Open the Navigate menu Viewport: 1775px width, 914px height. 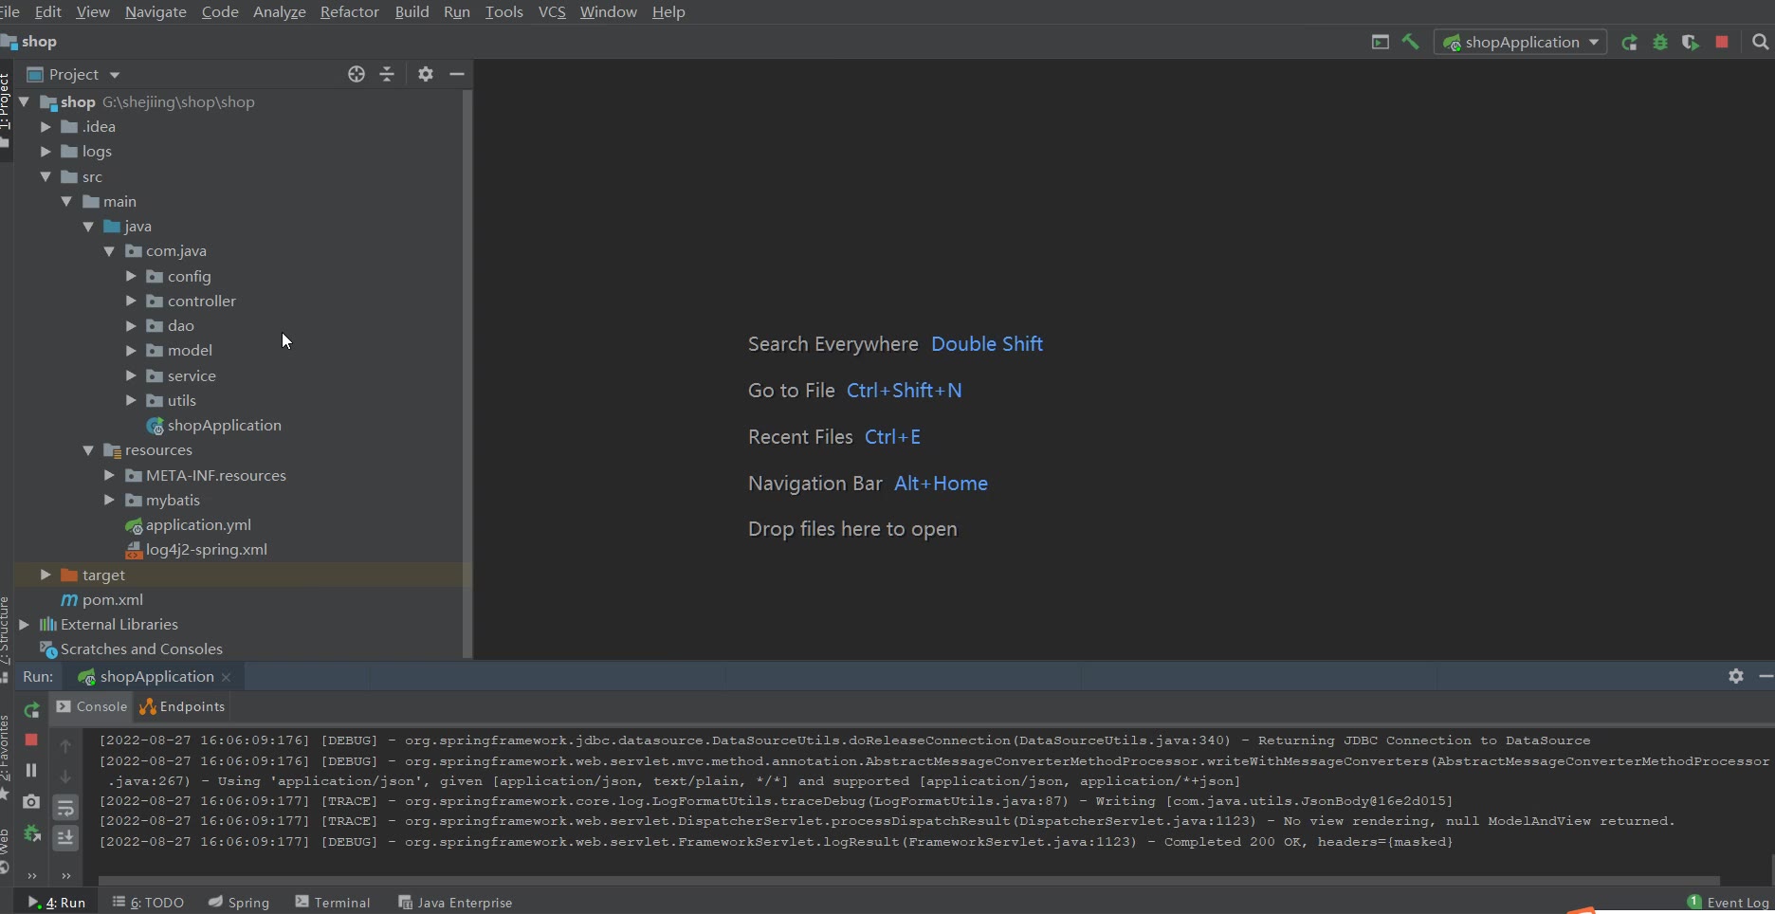(x=156, y=12)
